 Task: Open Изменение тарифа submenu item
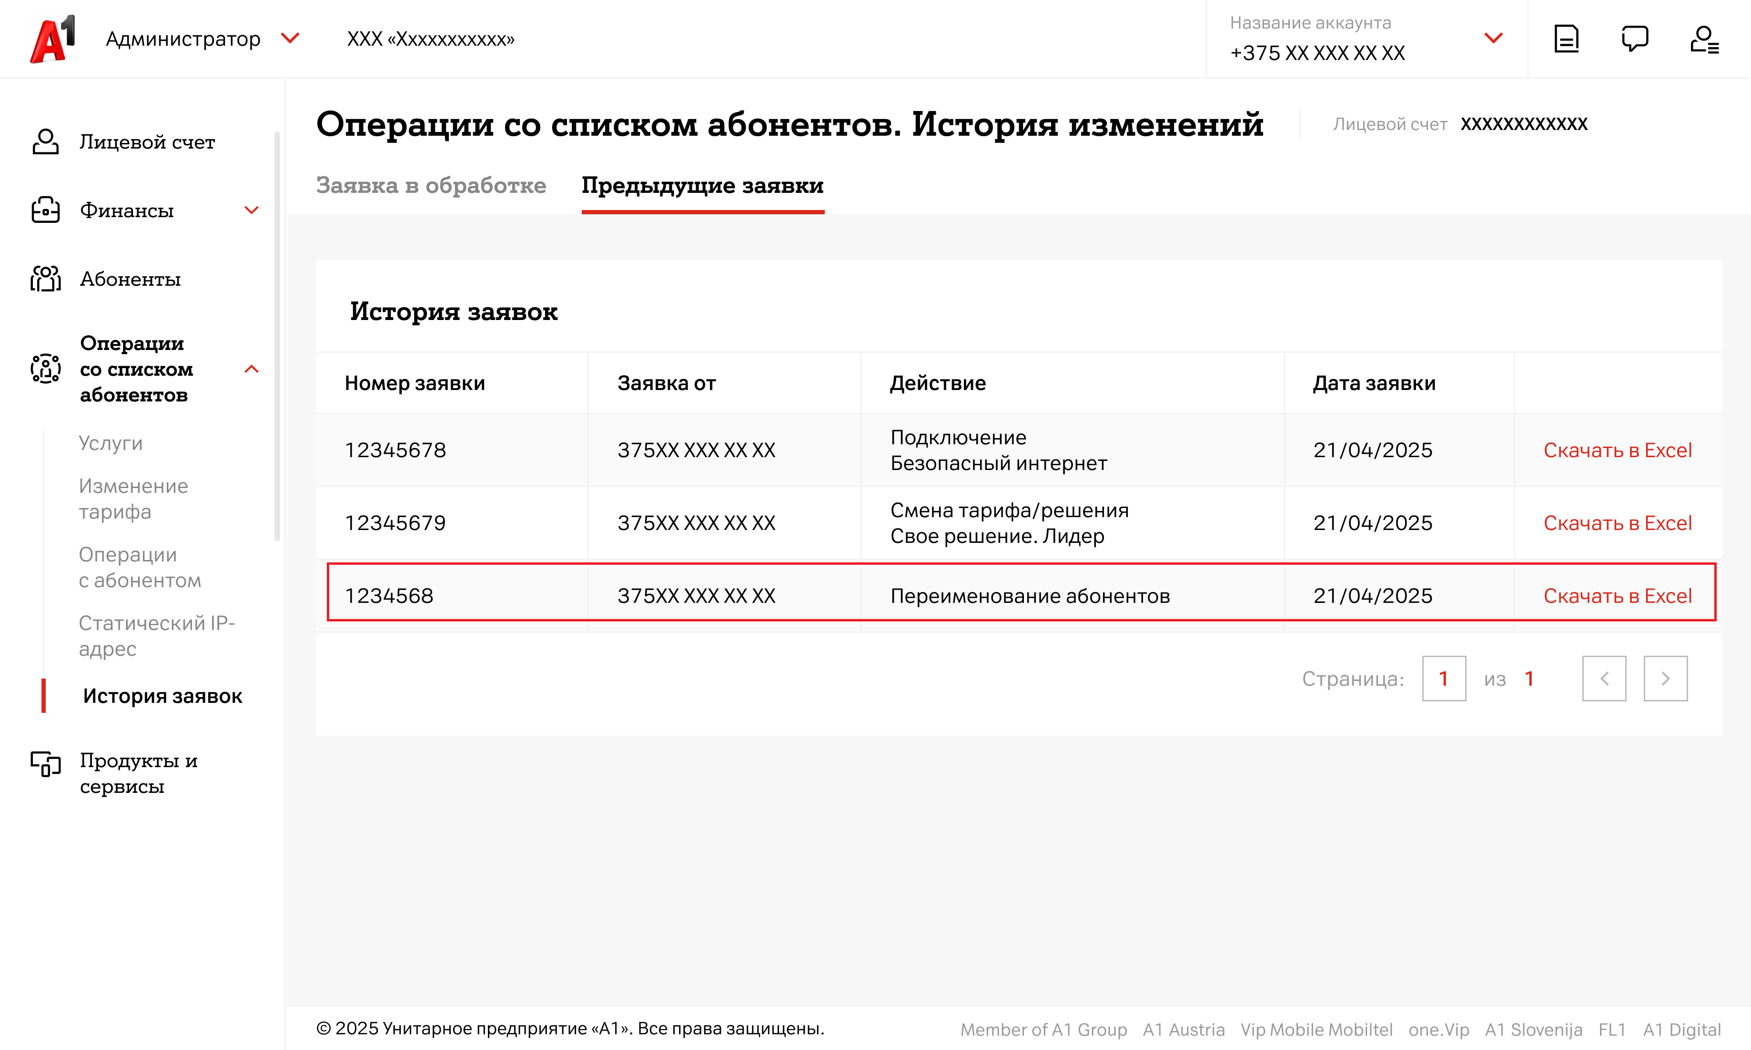133,498
